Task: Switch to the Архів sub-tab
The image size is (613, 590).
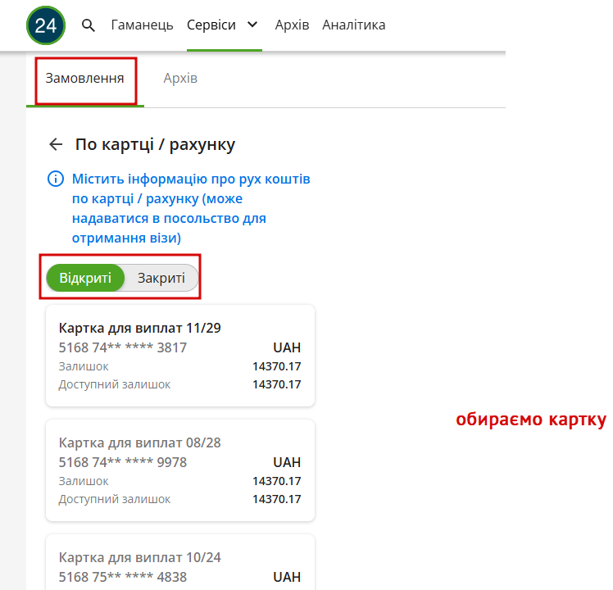Action: point(180,78)
